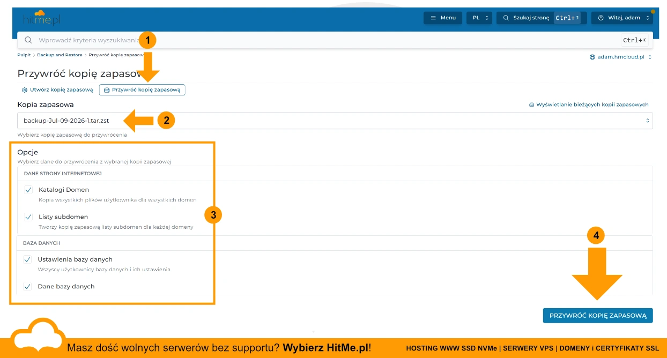
Task: Click disk icon on Przywróć kopię zapasową tab
Action: click(107, 90)
